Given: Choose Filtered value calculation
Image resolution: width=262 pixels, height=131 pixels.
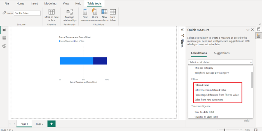Looking at the screenshot, I should pos(202,85).
